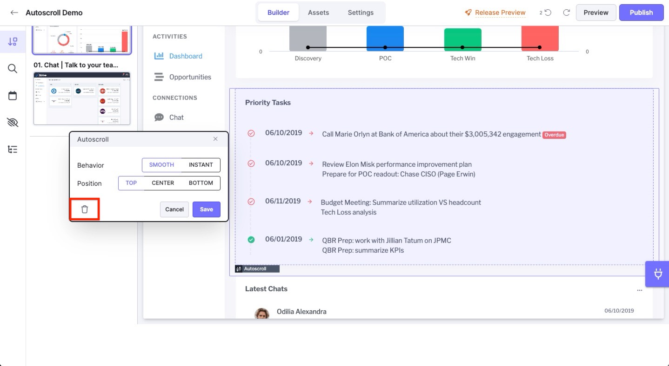Click the Publish button
The height and width of the screenshot is (366, 669).
pyautogui.click(x=641, y=13)
